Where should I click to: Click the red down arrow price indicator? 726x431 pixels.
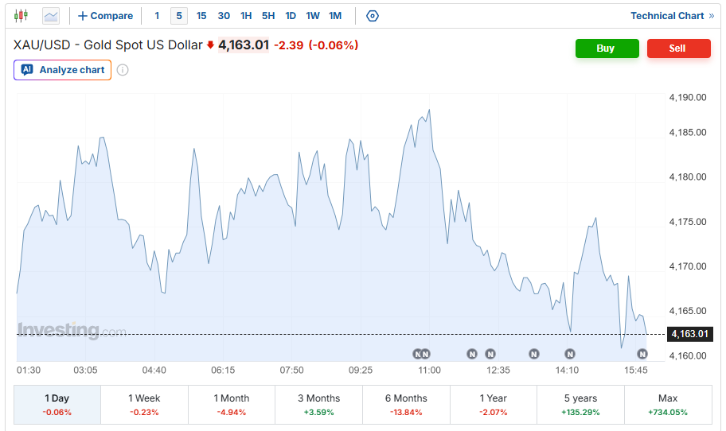210,45
